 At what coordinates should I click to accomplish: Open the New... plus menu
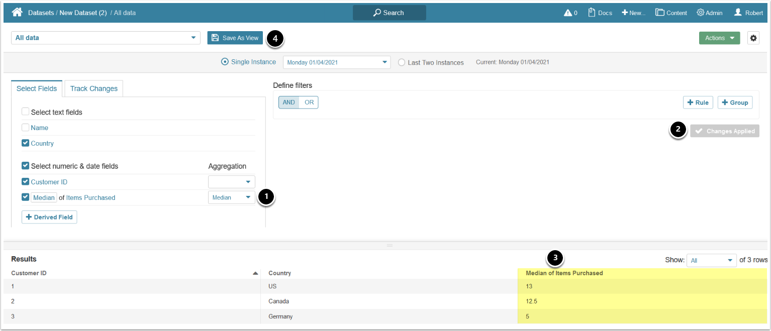pos(633,13)
